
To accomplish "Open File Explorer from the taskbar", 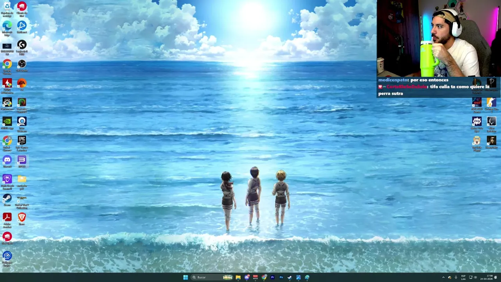I will (x=238, y=277).
